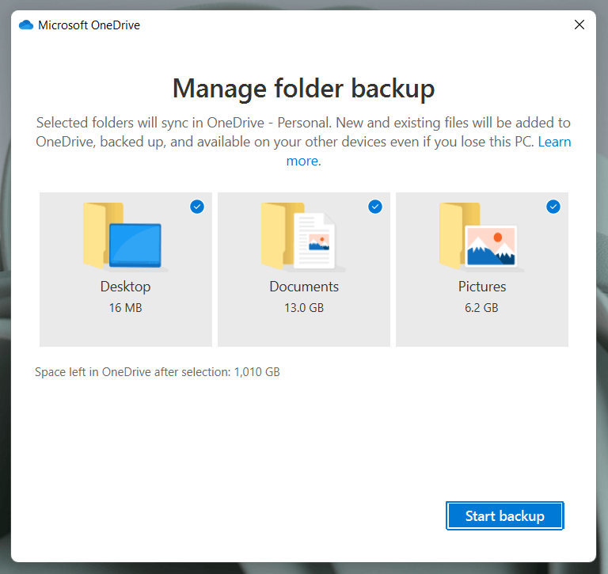Viewport: 608px width, 574px height.
Task: Click the 16 MB size under Desktop
Action: tap(125, 307)
